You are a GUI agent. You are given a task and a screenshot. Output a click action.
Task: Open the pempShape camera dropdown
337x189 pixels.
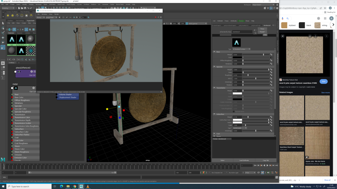click(x=51, y=17)
